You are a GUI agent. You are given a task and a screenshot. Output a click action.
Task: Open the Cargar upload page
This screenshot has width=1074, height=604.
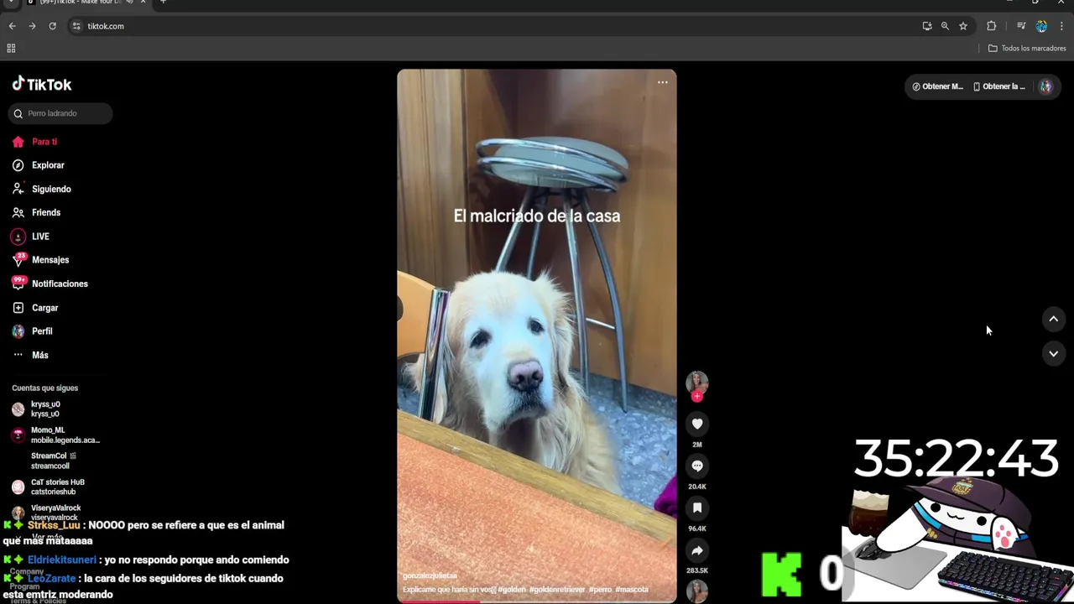(x=36, y=308)
